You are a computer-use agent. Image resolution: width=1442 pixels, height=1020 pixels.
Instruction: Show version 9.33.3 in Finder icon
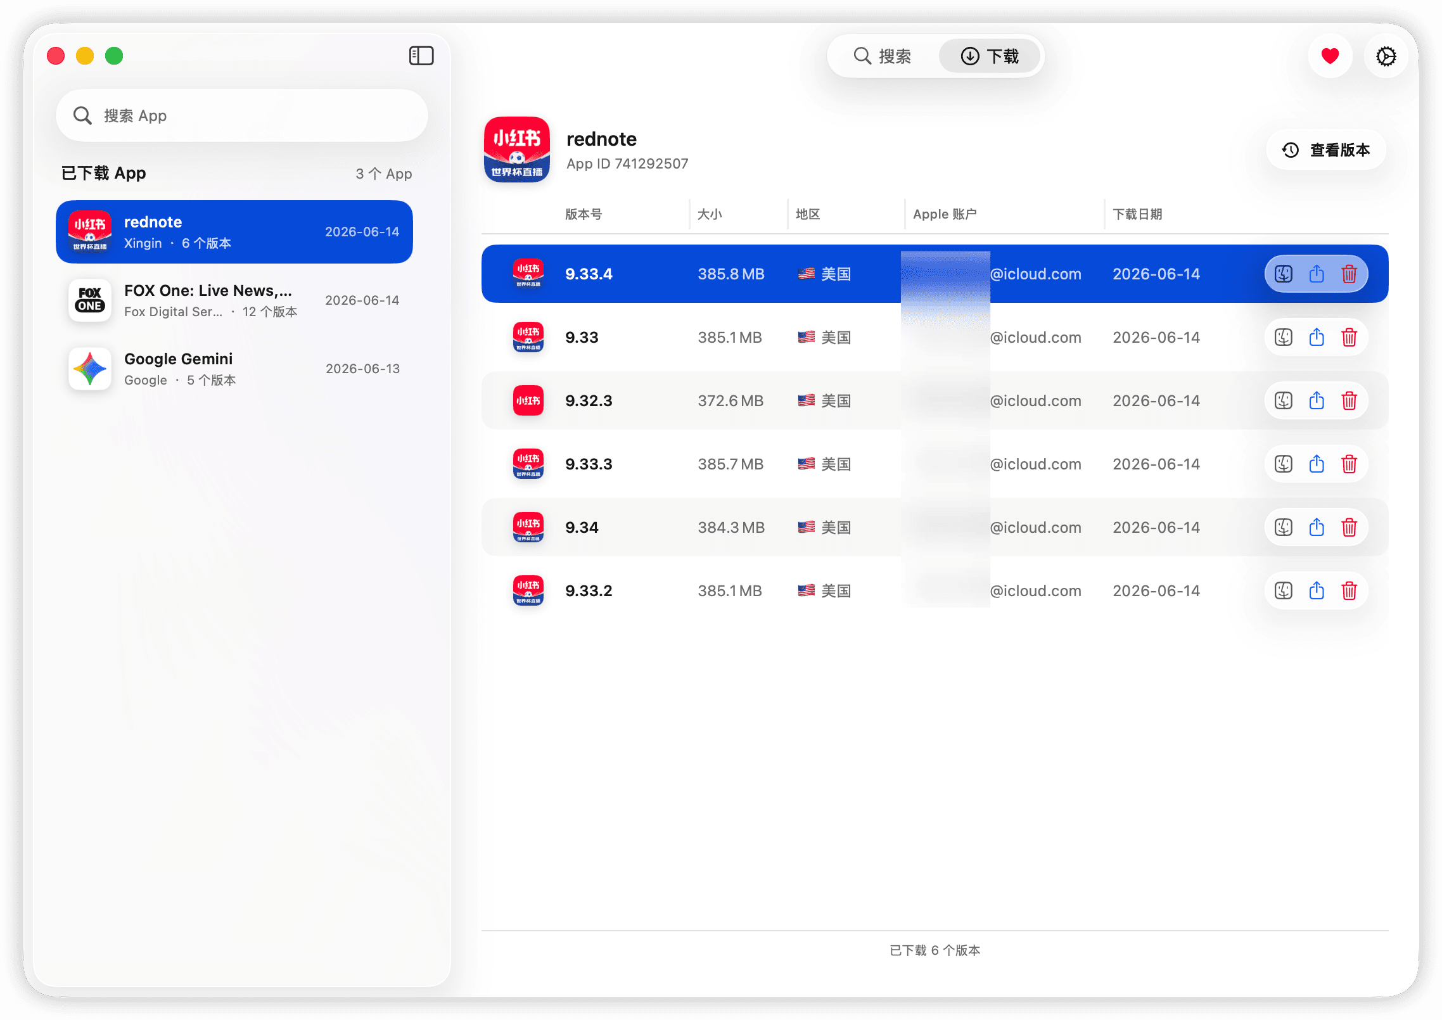(x=1283, y=464)
